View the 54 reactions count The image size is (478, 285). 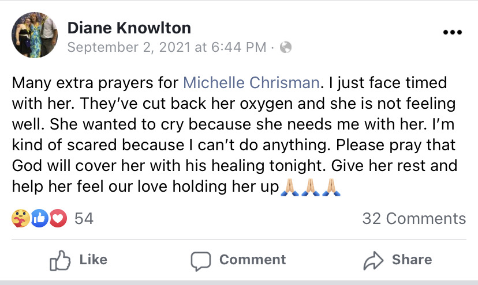pyautogui.click(x=84, y=219)
